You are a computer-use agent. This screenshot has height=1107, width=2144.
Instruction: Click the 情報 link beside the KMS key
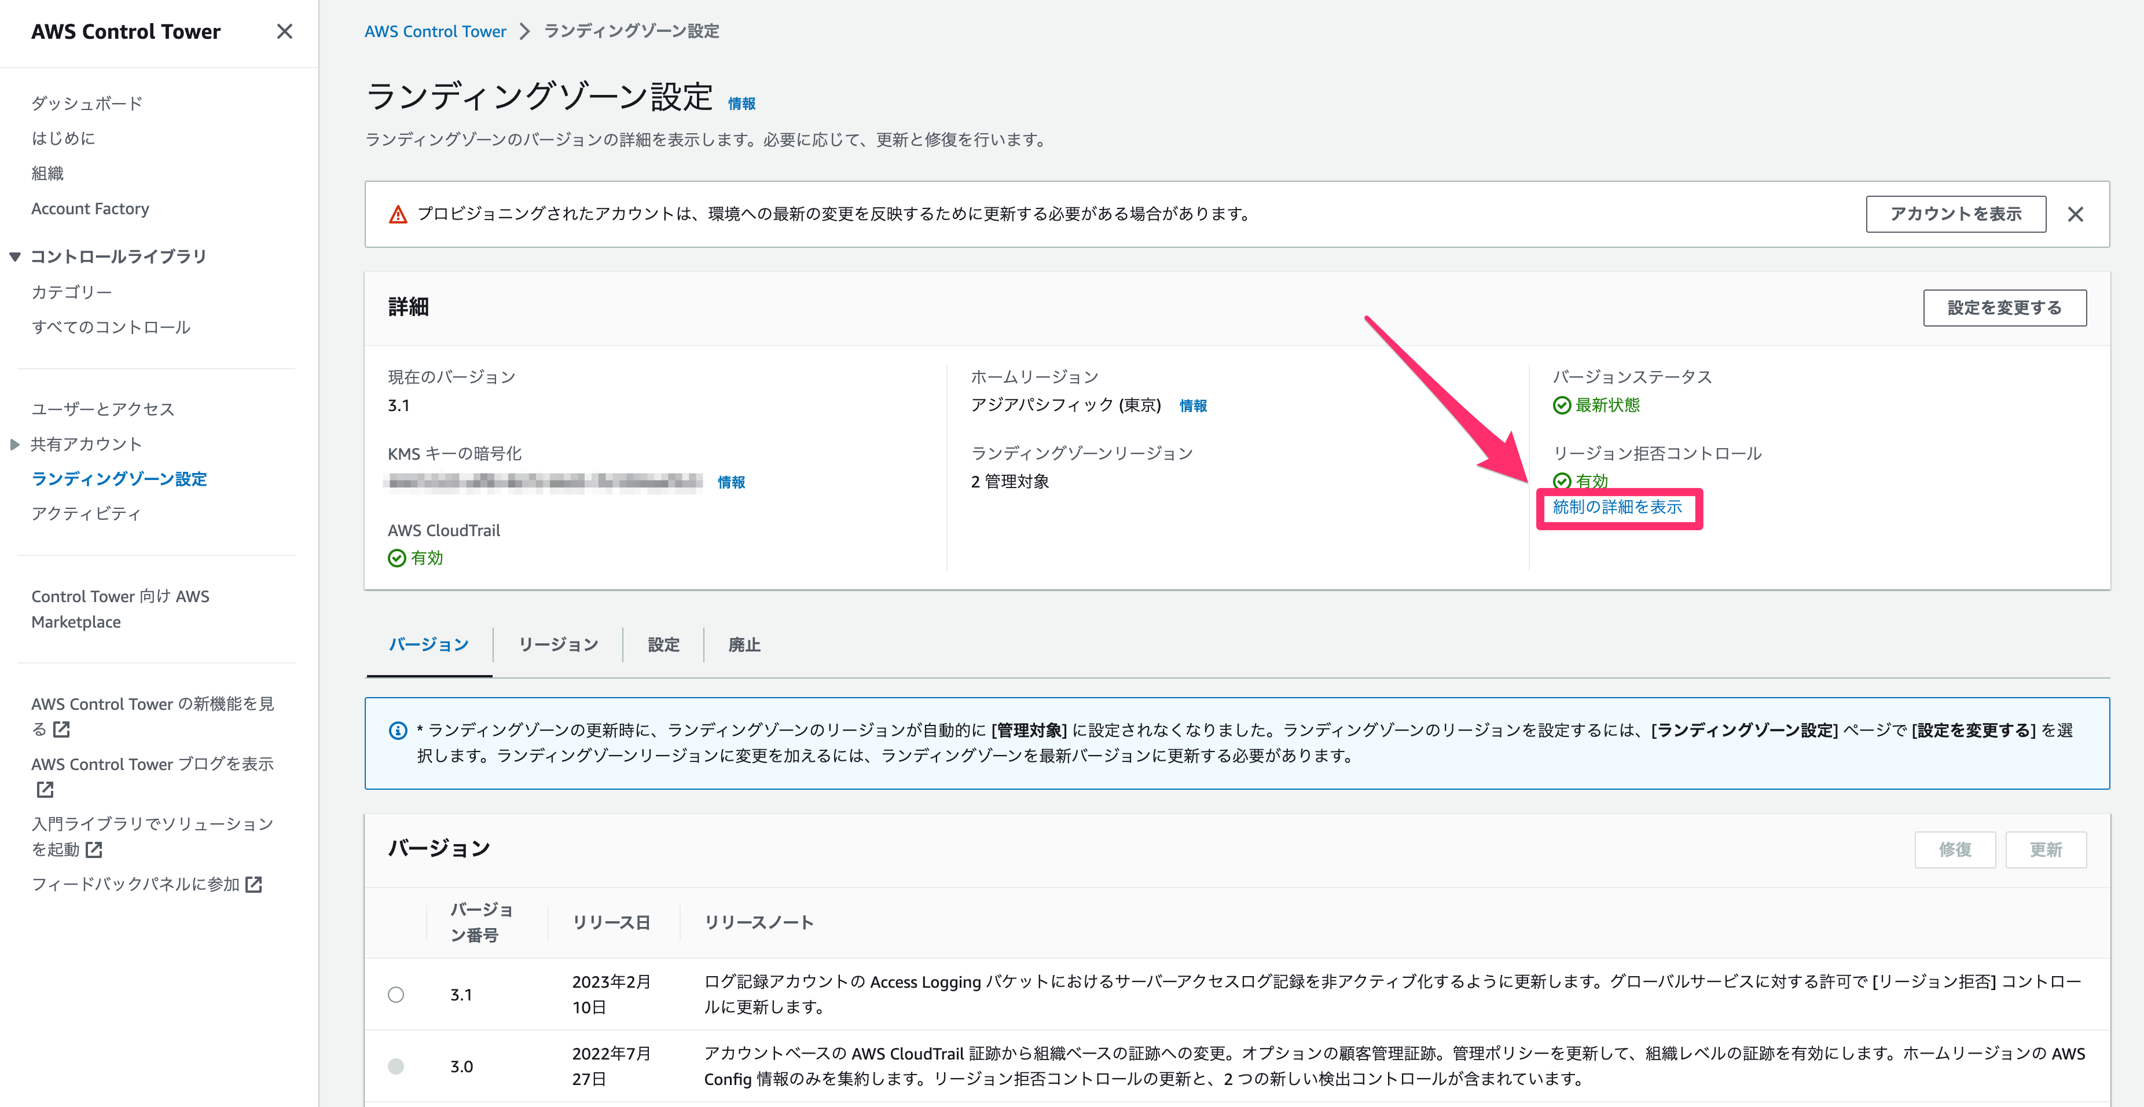pos(730,483)
